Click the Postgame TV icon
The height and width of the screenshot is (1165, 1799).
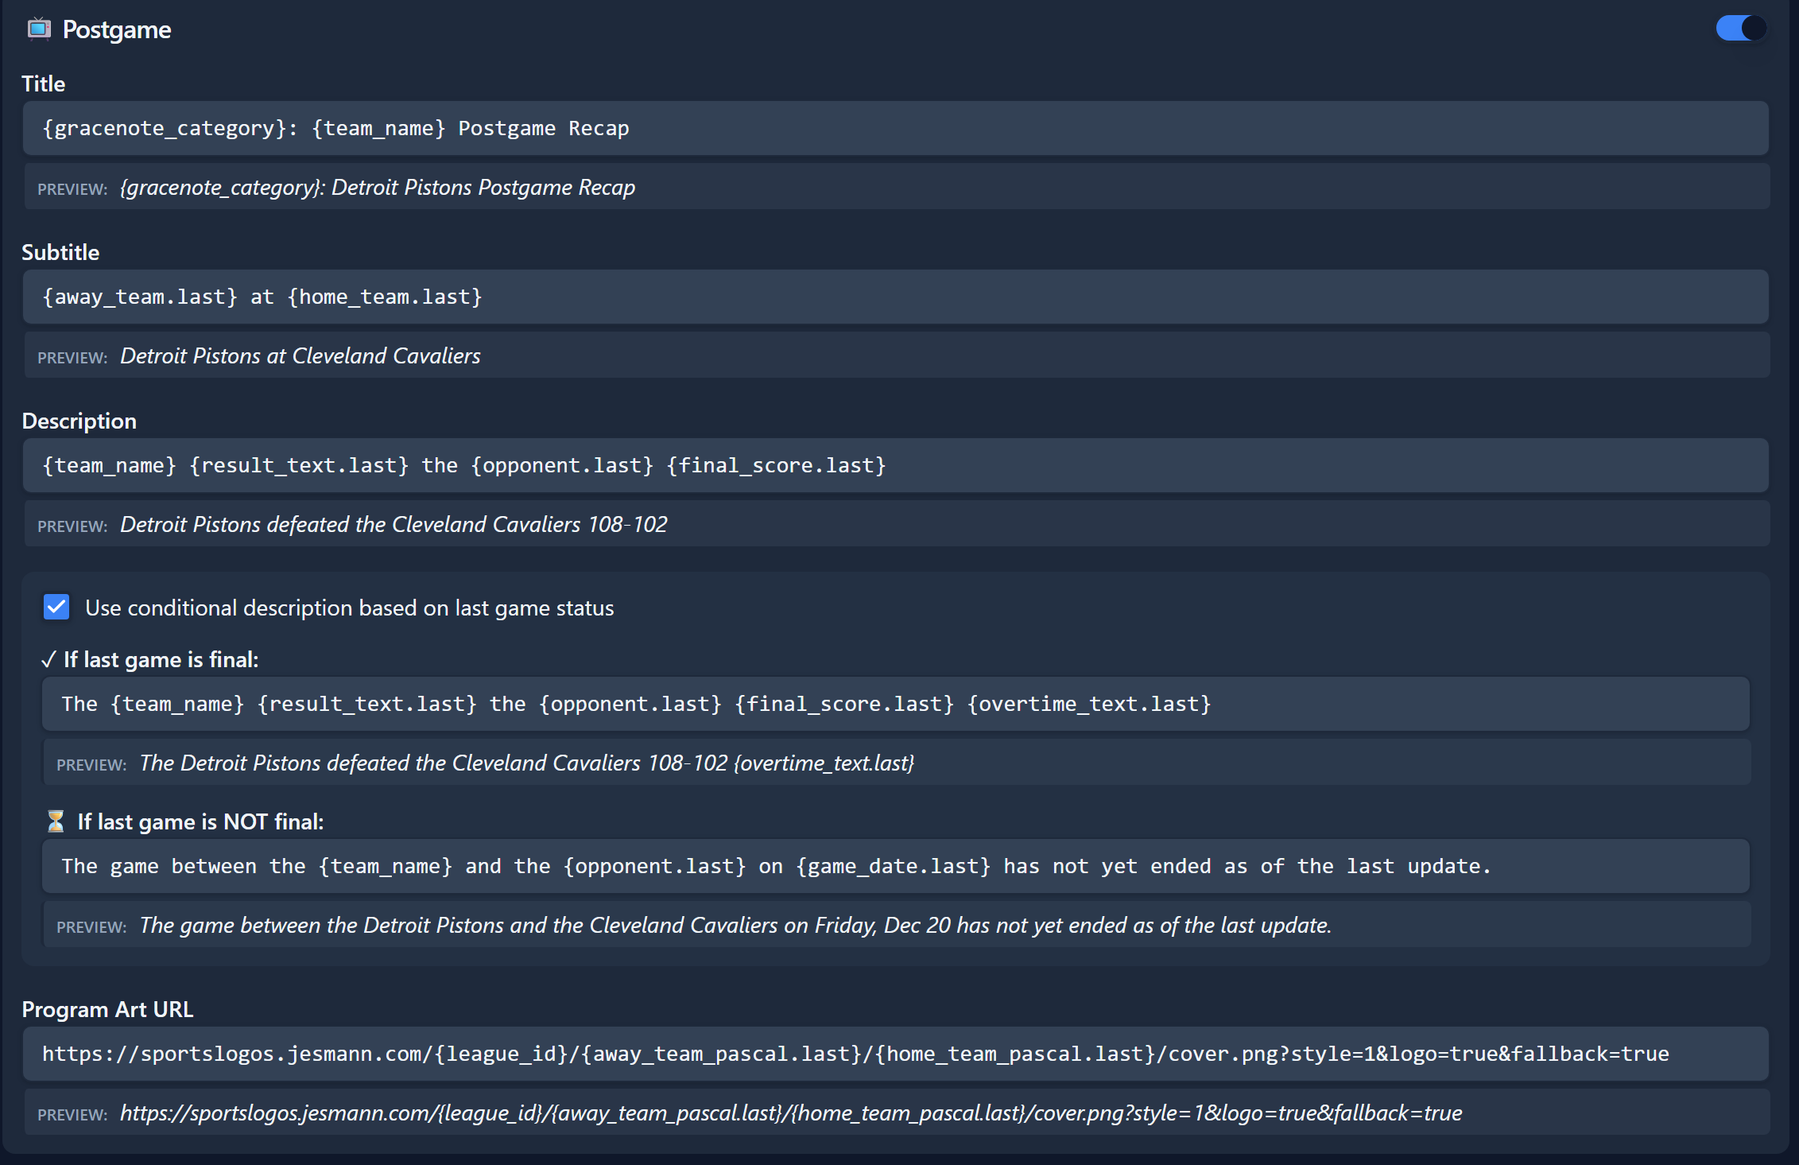pos(39,29)
